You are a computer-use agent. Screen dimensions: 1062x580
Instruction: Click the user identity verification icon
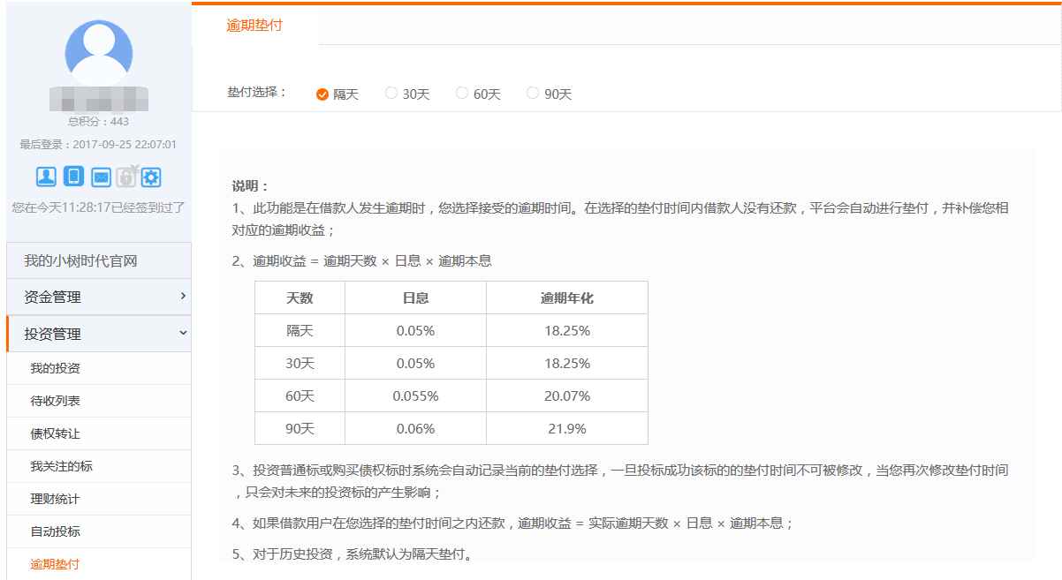point(46,177)
